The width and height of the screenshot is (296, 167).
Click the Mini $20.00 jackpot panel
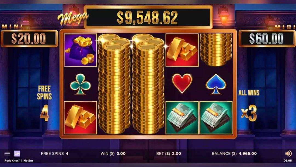pyautogui.click(x=29, y=38)
